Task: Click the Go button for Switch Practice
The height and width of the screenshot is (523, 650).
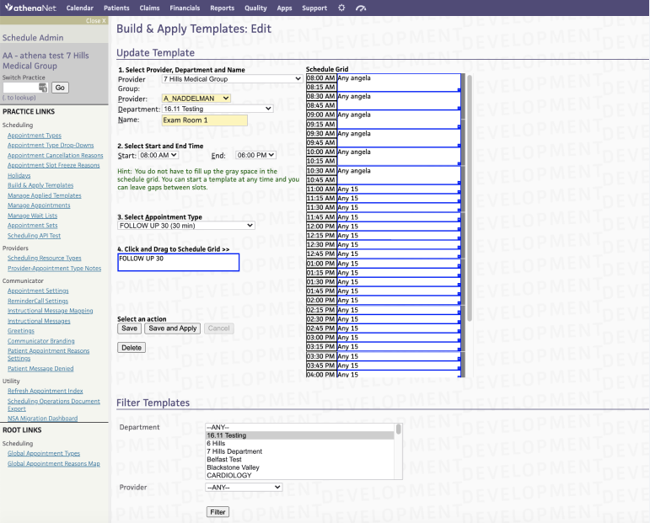Action: coord(60,88)
